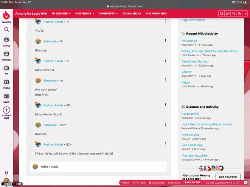The height and width of the screenshot is (187, 250).
Task: Click the contributor avatars strip
Action: 211,168
